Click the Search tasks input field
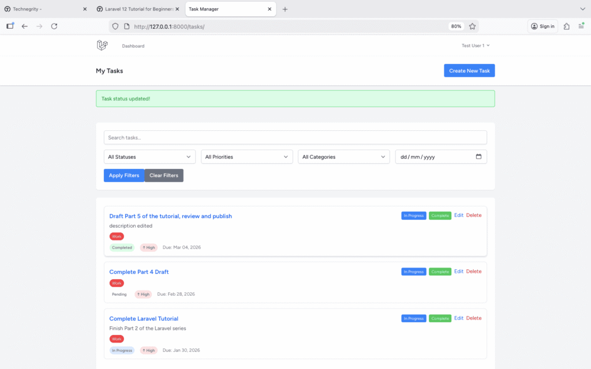The width and height of the screenshot is (591, 369). pyautogui.click(x=295, y=137)
